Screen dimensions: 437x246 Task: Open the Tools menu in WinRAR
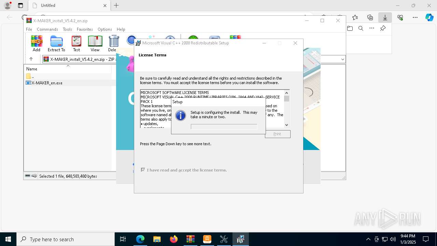pyautogui.click(x=67, y=29)
